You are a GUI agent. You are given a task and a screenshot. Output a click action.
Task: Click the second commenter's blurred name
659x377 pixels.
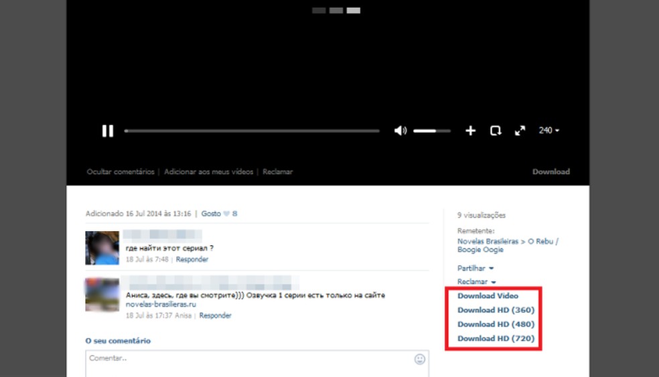(210, 281)
